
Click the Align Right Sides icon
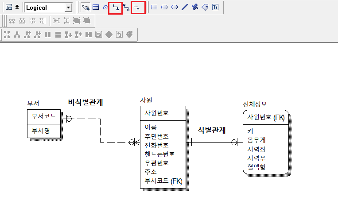(43, 21)
